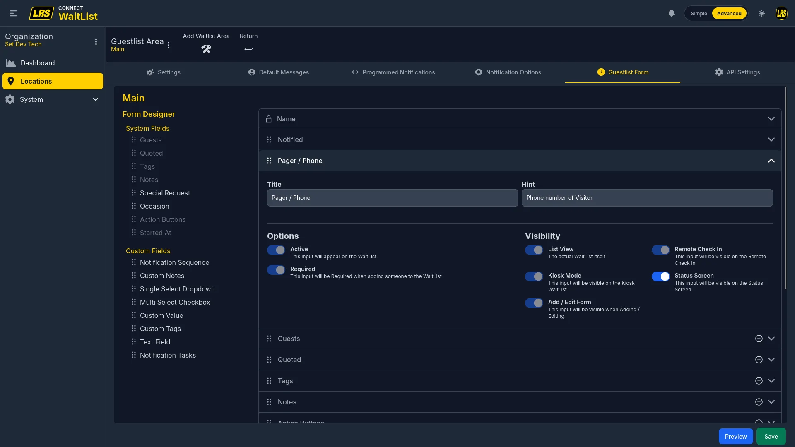The height and width of the screenshot is (447, 795).
Task: Switch to Advanced mode
Action: point(729,13)
